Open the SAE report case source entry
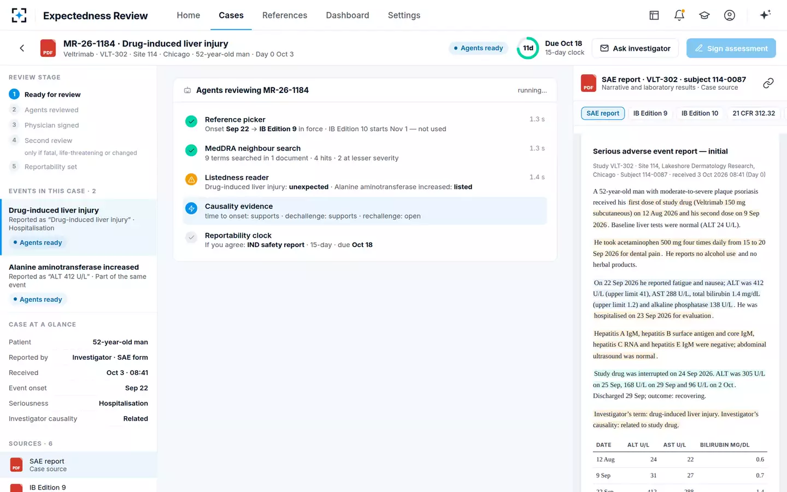This screenshot has width=787, height=492. 79,465
